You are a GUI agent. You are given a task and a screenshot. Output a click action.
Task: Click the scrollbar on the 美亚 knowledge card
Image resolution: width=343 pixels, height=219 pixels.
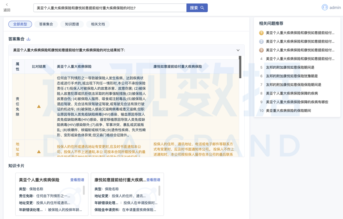84,191
